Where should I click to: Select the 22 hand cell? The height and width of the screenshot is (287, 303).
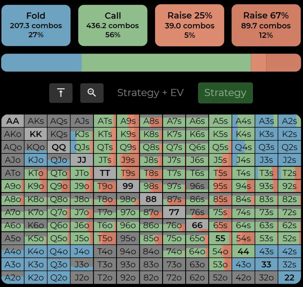pos(289,278)
